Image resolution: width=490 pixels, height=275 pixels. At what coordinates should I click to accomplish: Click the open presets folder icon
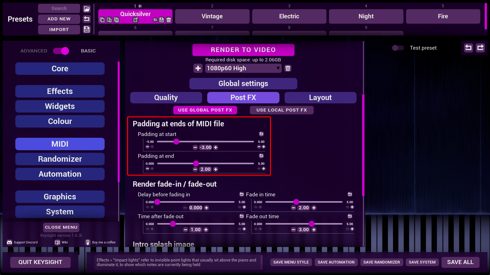point(87,9)
